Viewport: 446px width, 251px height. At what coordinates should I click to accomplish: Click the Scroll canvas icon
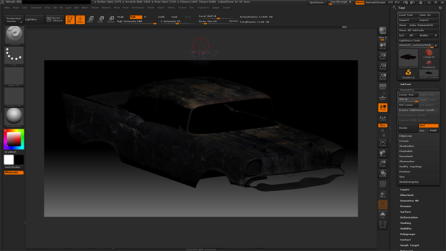coord(382,46)
